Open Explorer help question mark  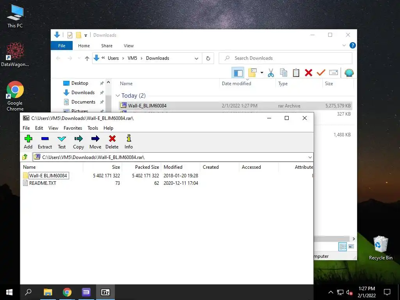pyautogui.click(x=353, y=45)
